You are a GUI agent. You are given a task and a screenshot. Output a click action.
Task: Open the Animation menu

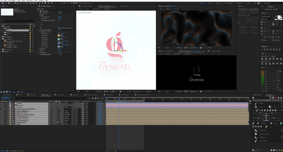(30, 1)
